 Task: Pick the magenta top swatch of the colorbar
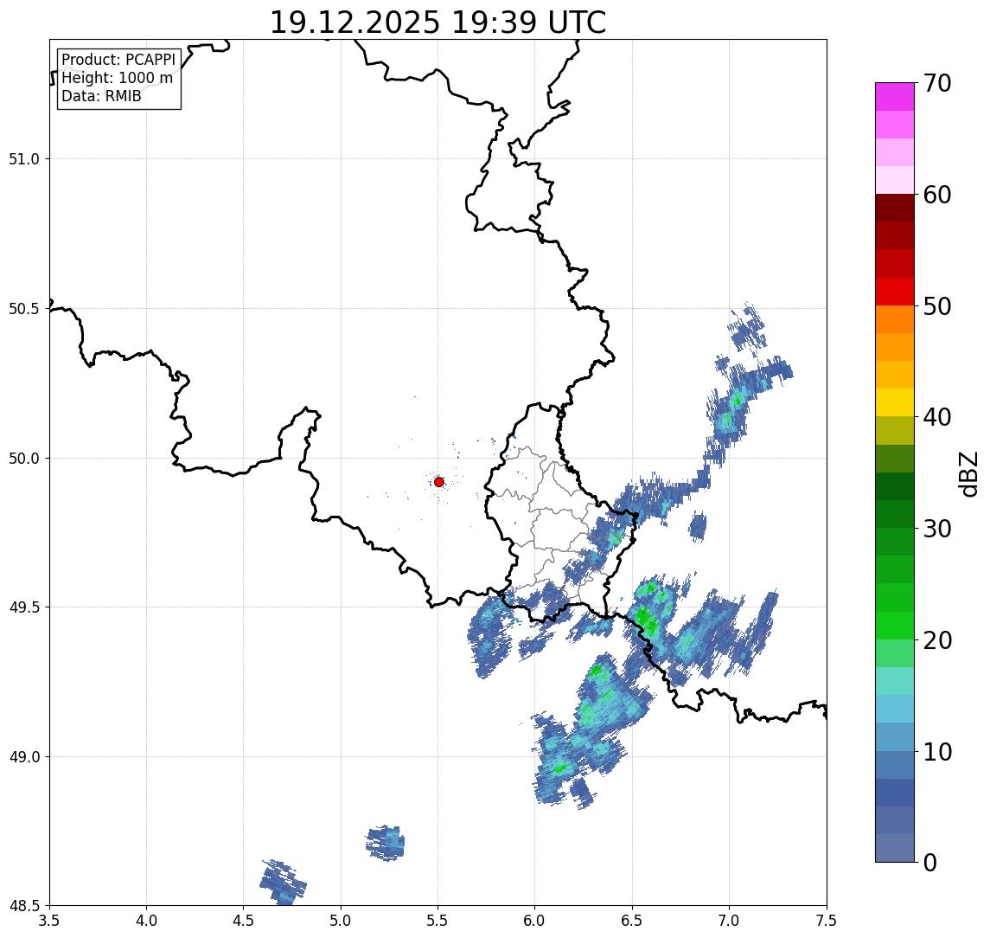895,97
